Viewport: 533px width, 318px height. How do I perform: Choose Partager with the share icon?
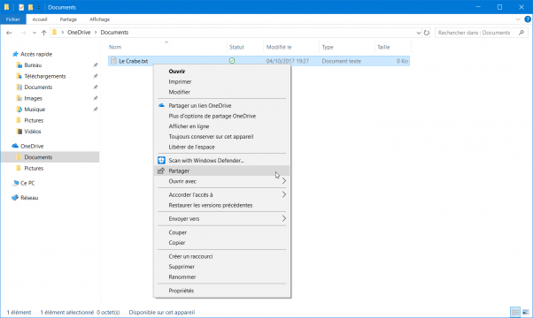pos(221,170)
